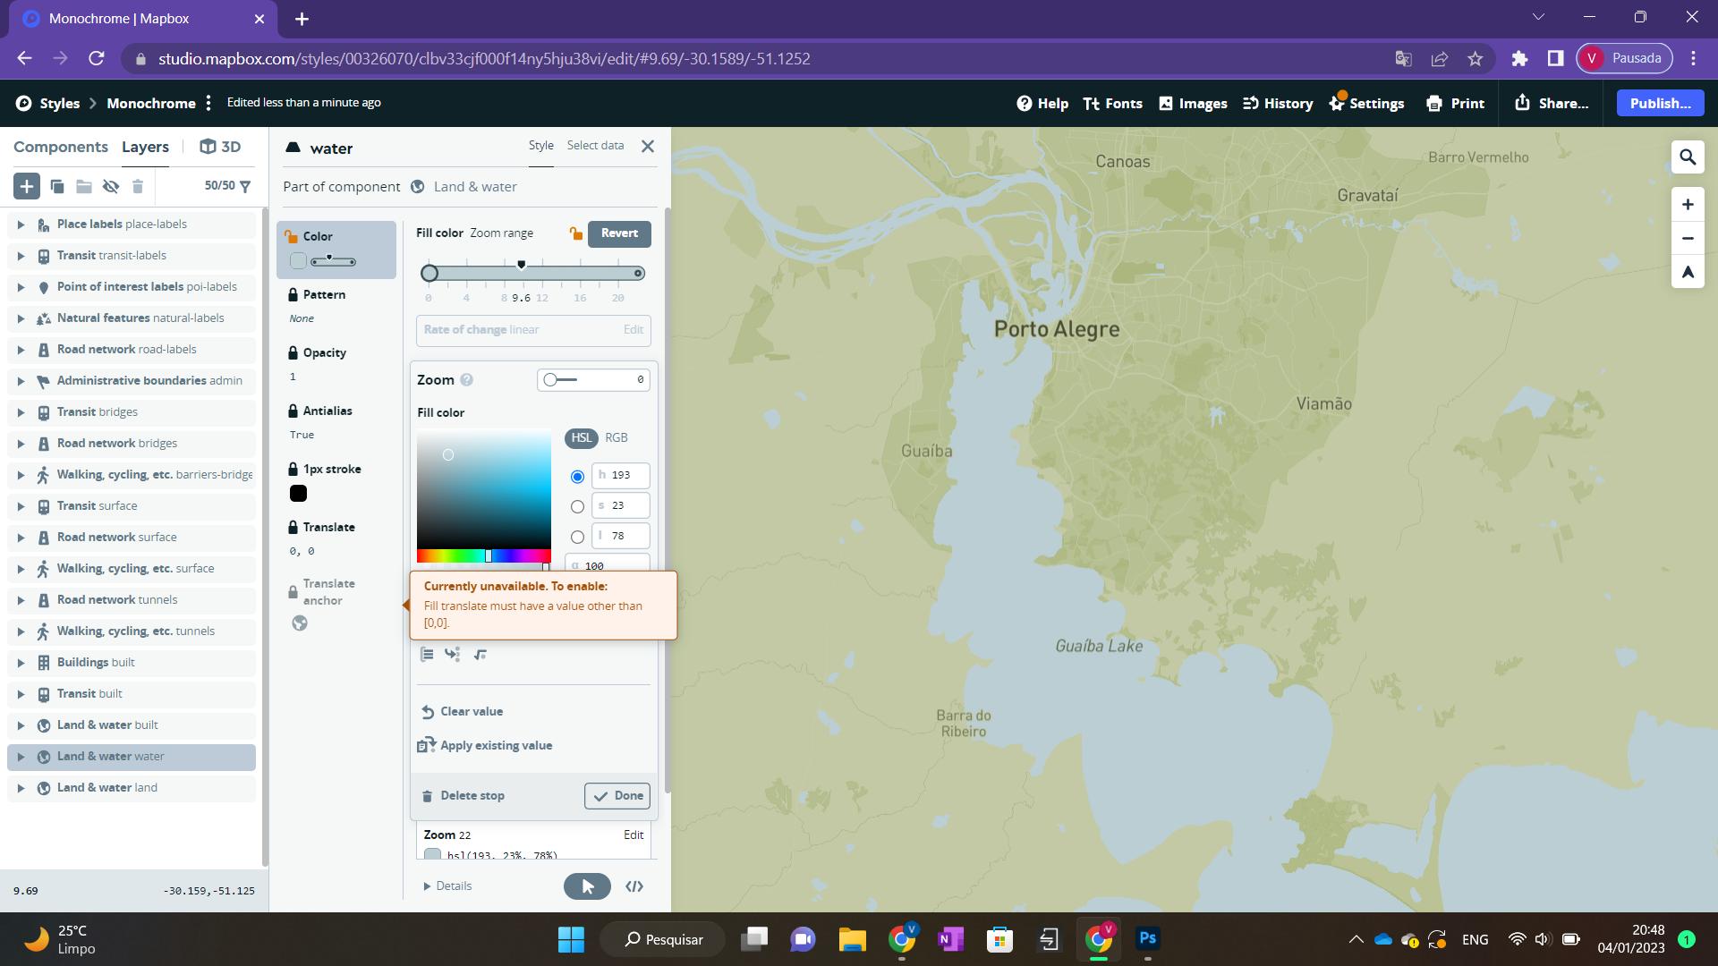Search the map with magnifier icon
1718x966 pixels.
click(1688, 157)
